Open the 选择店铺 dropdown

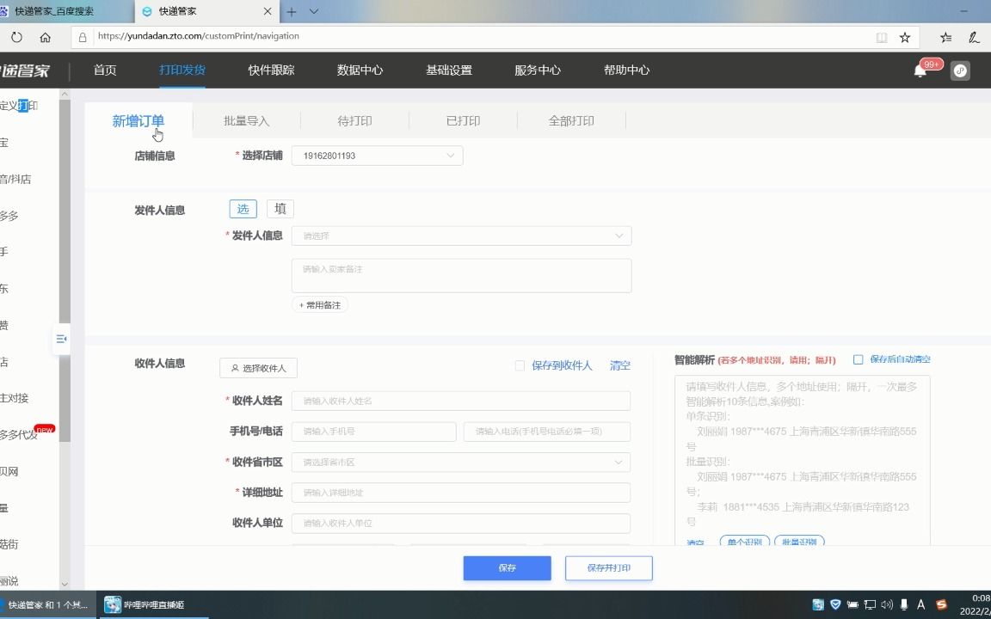(x=377, y=155)
